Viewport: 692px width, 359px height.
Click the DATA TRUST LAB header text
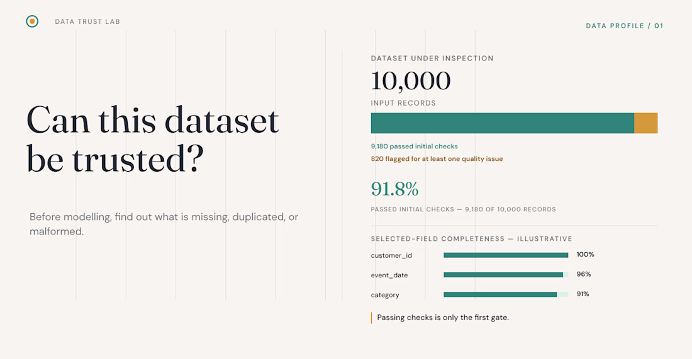pyautogui.click(x=87, y=21)
